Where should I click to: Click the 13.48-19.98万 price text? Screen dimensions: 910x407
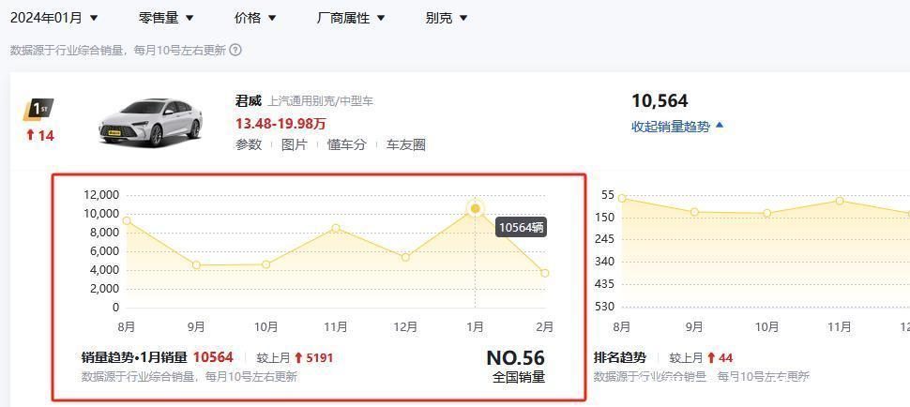281,123
